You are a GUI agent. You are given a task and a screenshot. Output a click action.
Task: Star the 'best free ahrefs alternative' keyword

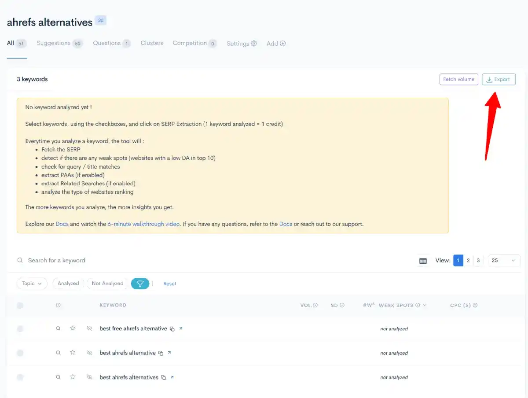point(73,328)
